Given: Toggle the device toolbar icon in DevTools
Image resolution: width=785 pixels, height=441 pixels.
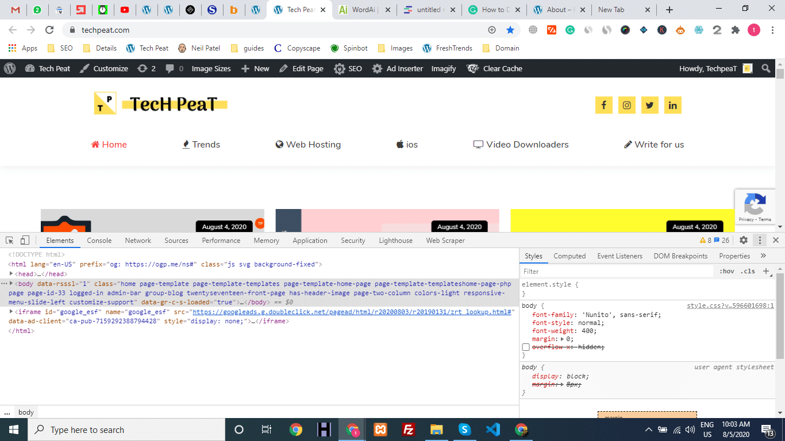Looking at the screenshot, I should point(25,240).
